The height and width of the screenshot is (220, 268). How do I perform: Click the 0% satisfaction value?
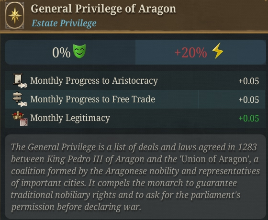pyautogui.click(x=61, y=52)
